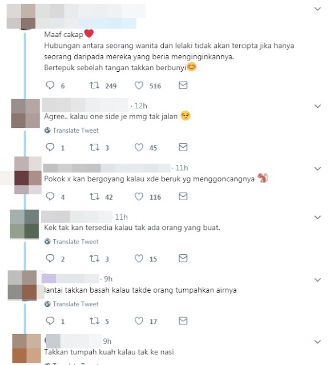
Task: Translate the "lantai takkan basah" tweet
Action: point(71,304)
